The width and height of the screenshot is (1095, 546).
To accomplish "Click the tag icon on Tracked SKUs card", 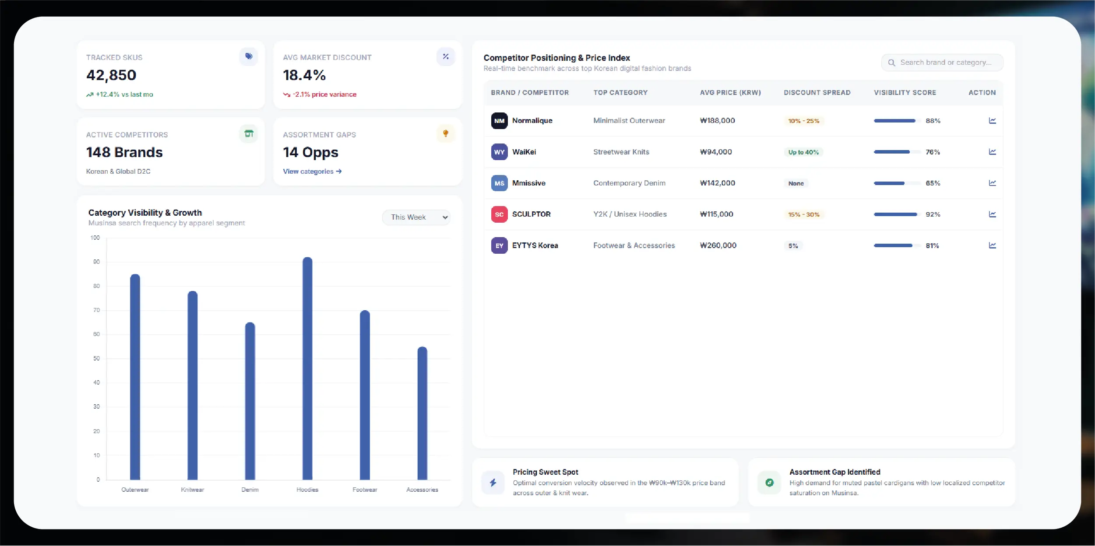I will click(x=249, y=56).
